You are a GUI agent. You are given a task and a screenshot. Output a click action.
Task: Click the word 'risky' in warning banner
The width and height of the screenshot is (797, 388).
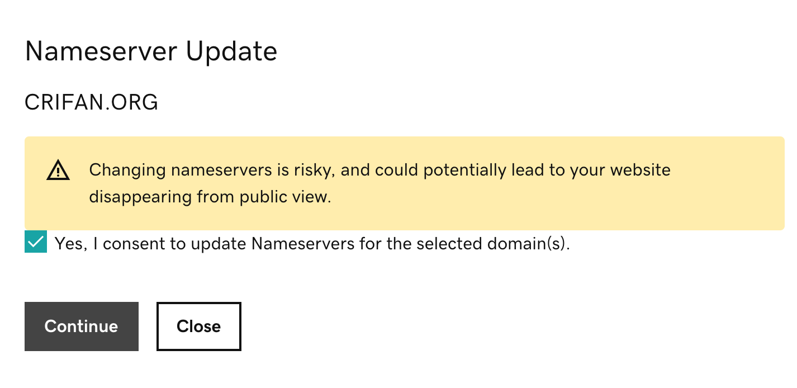click(314, 171)
